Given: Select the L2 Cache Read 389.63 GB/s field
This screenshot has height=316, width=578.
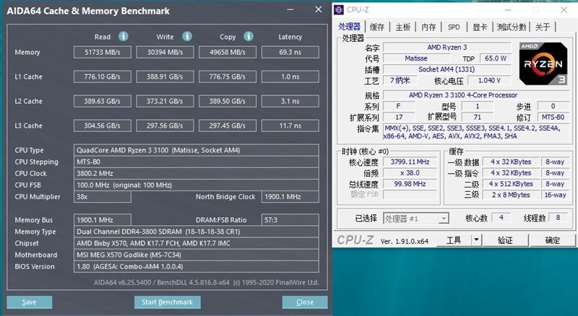Looking at the screenshot, I should [x=103, y=101].
